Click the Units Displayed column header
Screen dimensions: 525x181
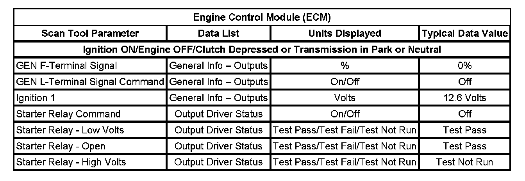345,34
